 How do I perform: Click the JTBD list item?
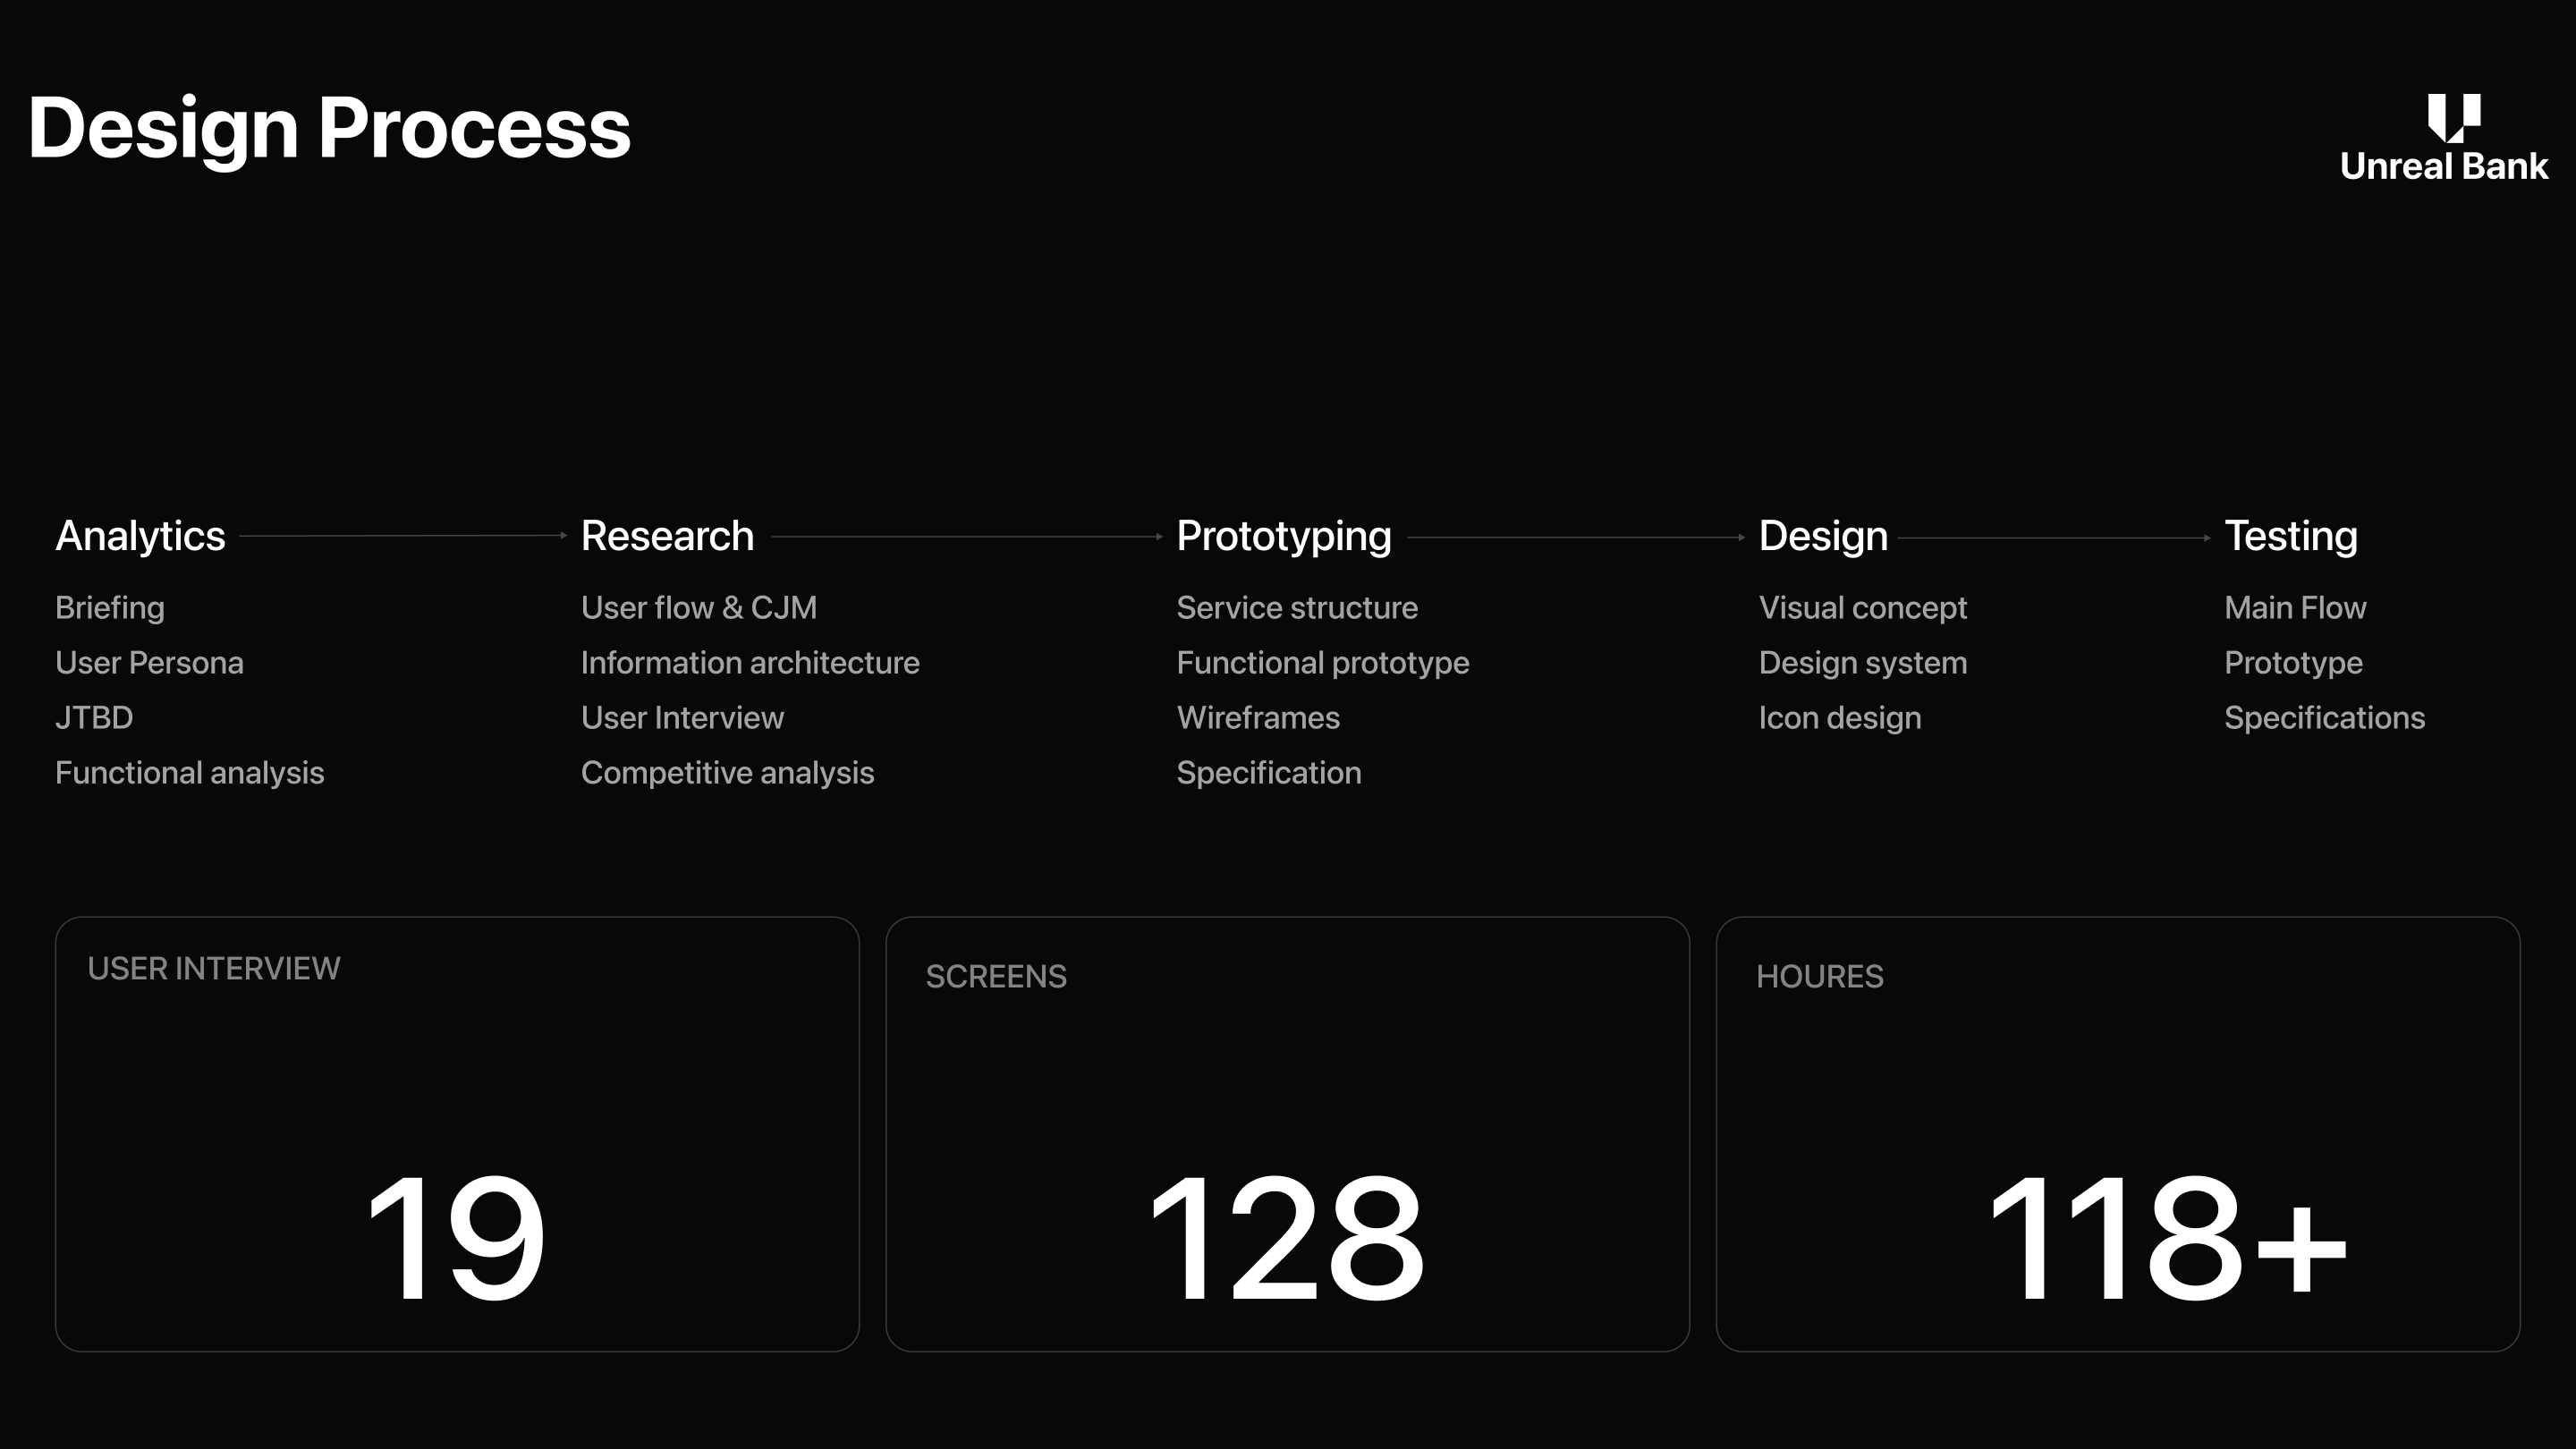click(94, 718)
